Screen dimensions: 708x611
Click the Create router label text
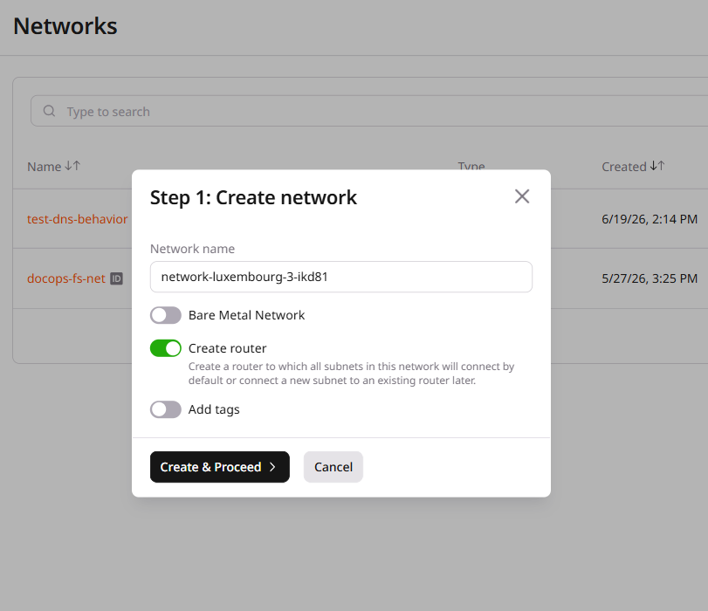click(x=228, y=348)
